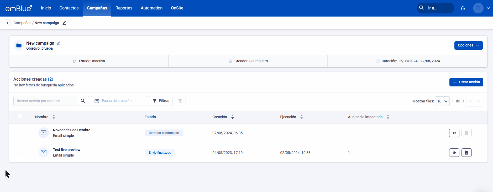Click pencil icon beside New campaign title
Viewport: 493px width, 192px height.
click(x=59, y=43)
